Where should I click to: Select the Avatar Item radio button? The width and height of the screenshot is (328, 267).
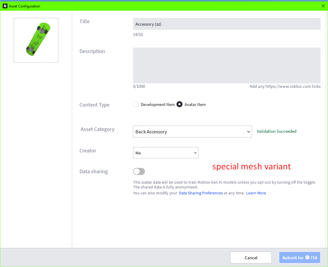coord(179,104)
